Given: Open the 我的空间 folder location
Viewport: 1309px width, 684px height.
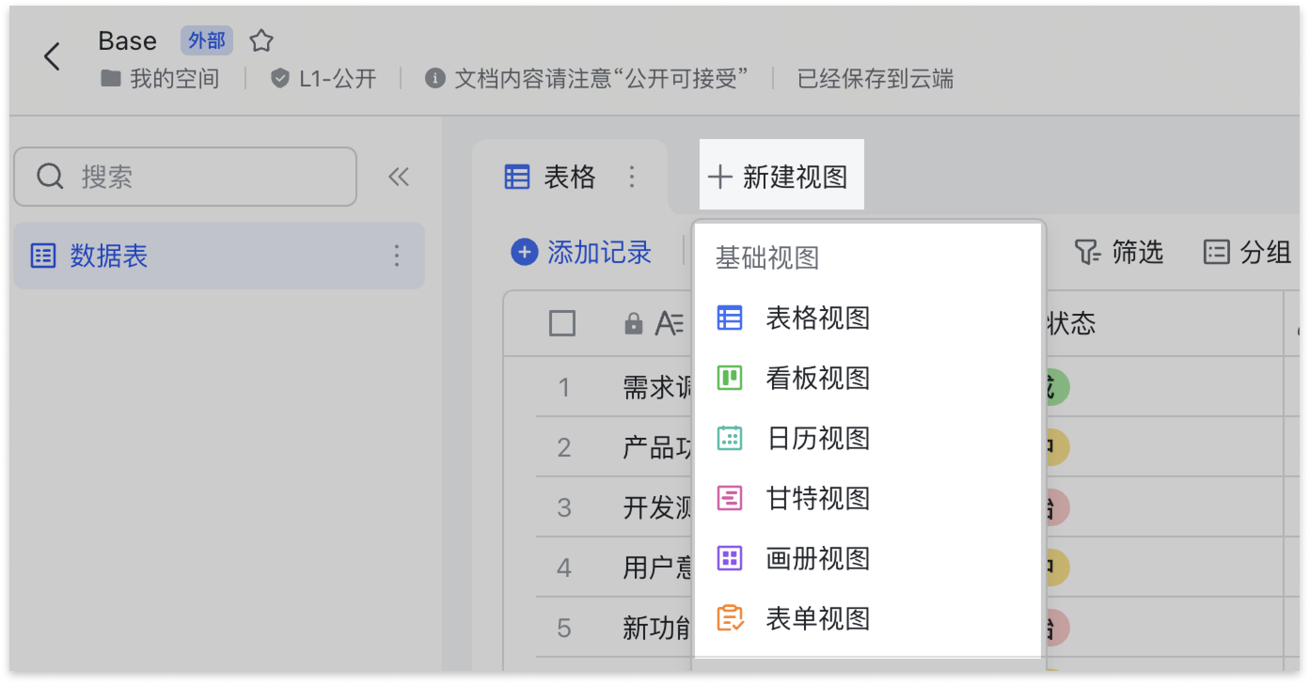Looking at the screenshot, I should (160, 79).
